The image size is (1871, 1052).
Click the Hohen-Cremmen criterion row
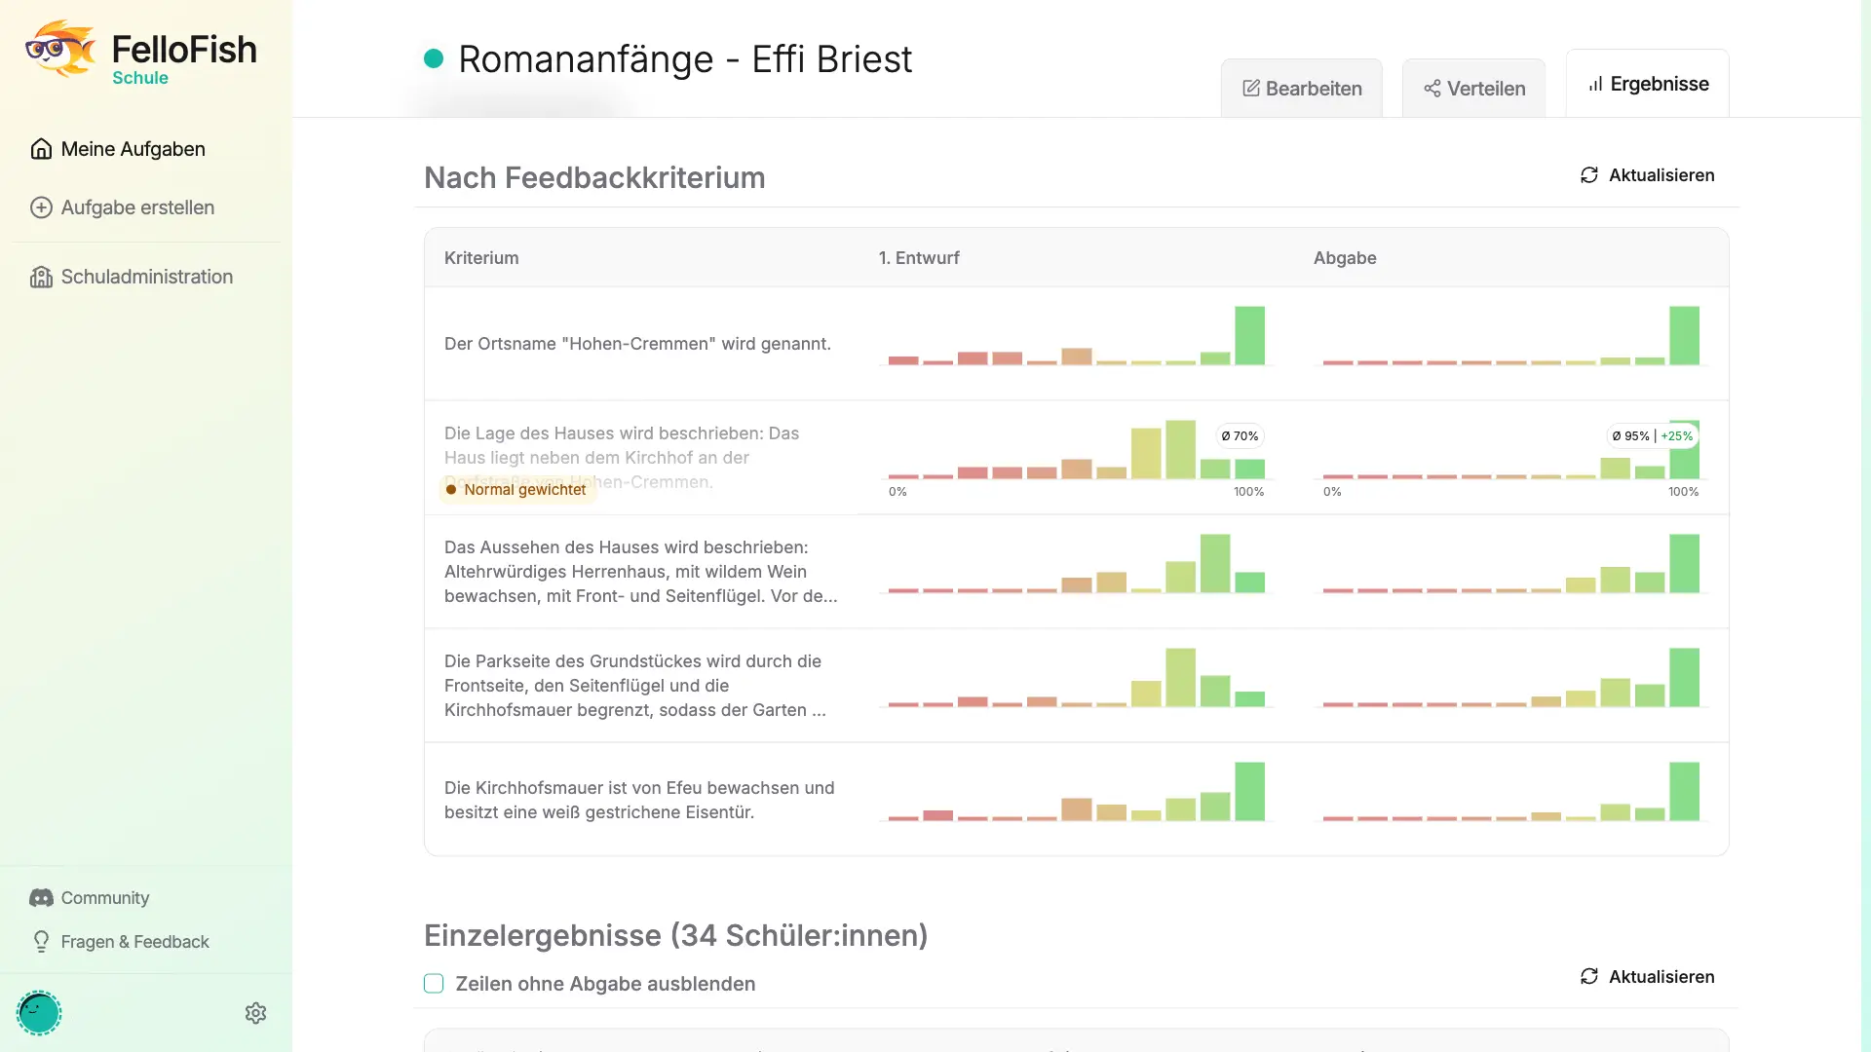1077,344
